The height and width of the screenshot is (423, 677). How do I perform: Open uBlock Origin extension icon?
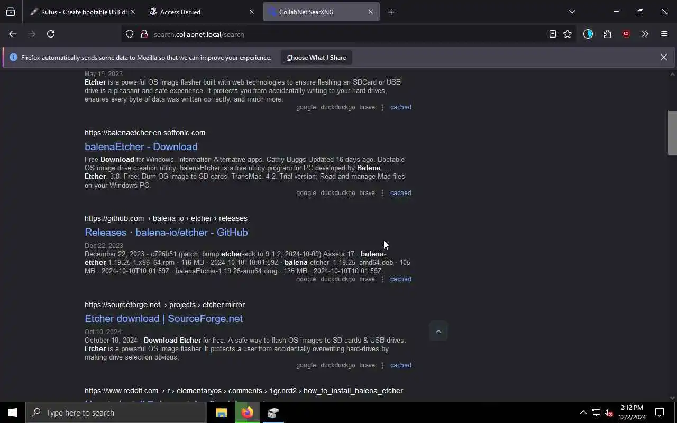626,34
